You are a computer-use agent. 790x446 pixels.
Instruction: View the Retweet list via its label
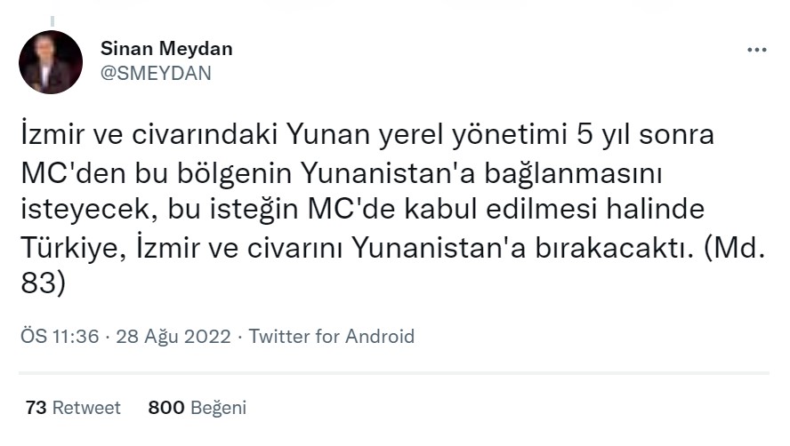point(86,408)
